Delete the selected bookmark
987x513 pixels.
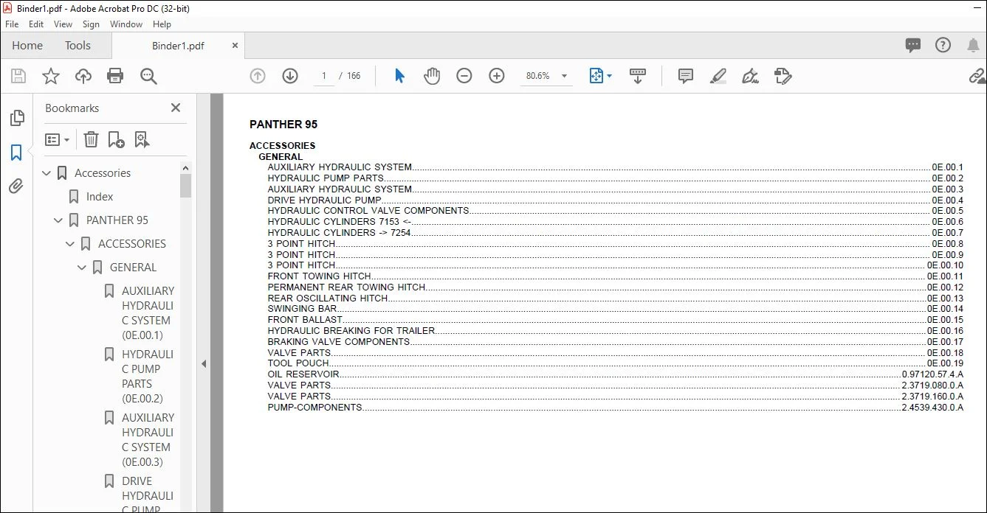91,139
